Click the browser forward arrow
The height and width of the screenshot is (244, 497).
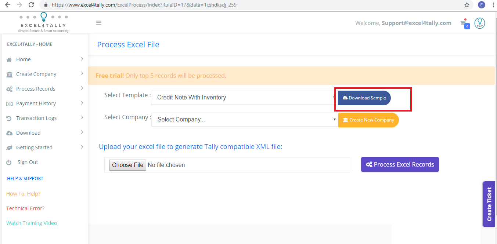19,5
